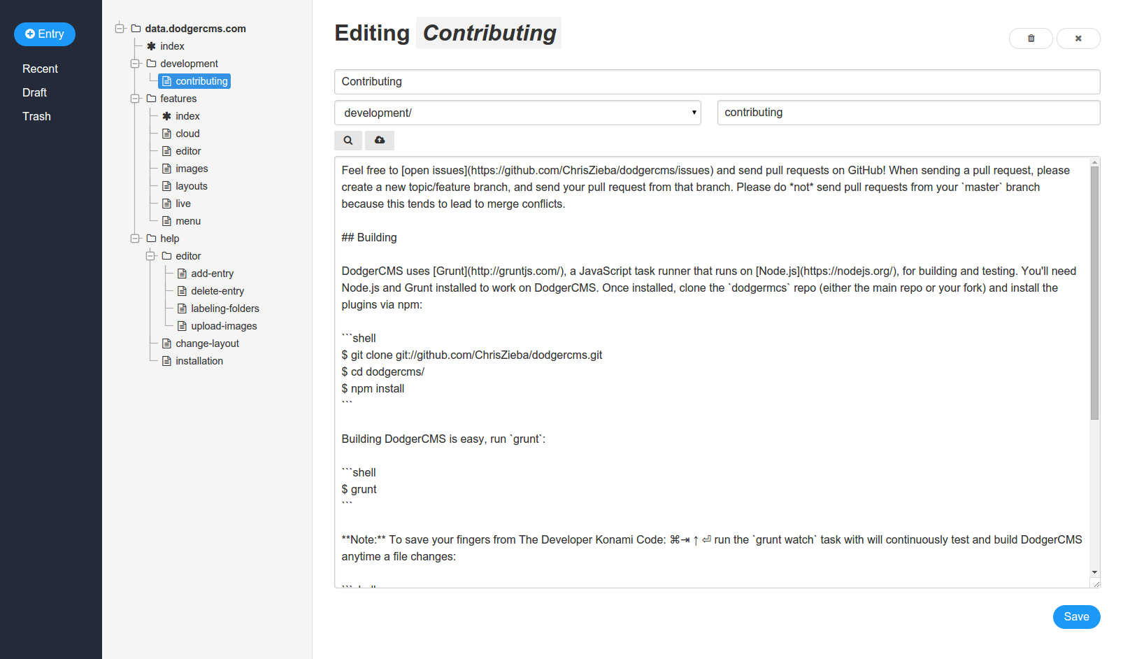Image resolution: width=1123 pixels, height=659 pixels.
Task: Click the upload-images file icon
Action: click(x=182, y=326)
